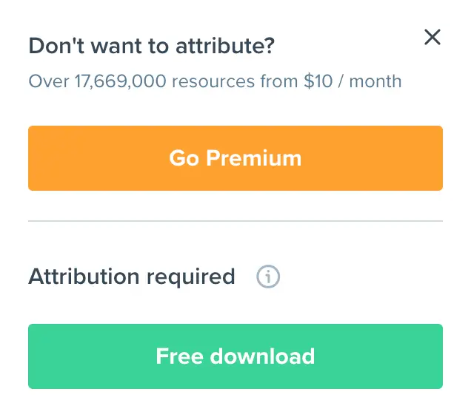Click the word "required" in the label
471x417 pixels.
(190, 278)
